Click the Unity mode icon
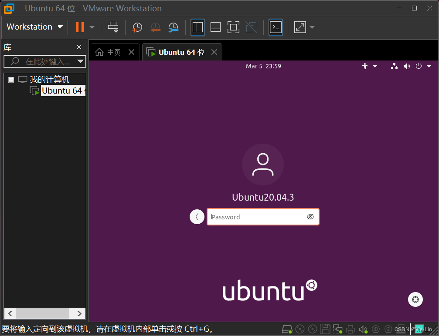The height and width of the screenshot is (336, 439). point(251,27)
